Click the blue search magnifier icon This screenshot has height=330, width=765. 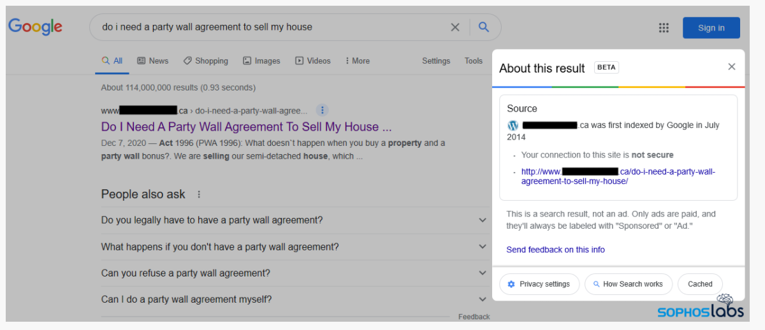(x=484, y=27)
